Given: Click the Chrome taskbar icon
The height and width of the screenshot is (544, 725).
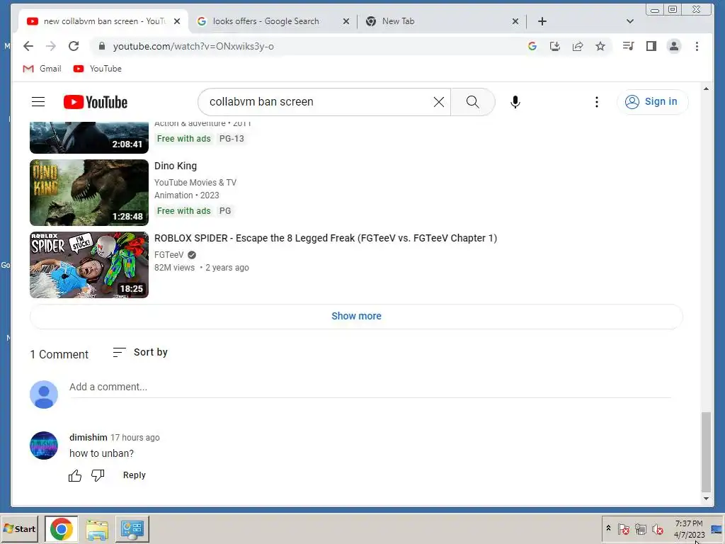Looking at the screenshot, I should point(62,528).
